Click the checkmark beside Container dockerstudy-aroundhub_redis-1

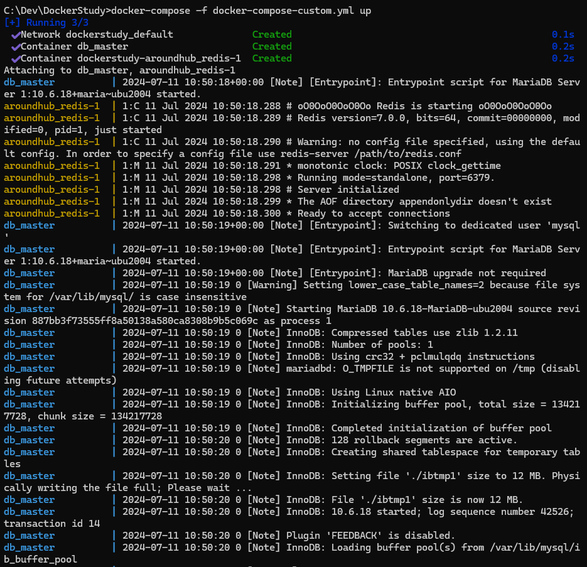click(16, 59)
